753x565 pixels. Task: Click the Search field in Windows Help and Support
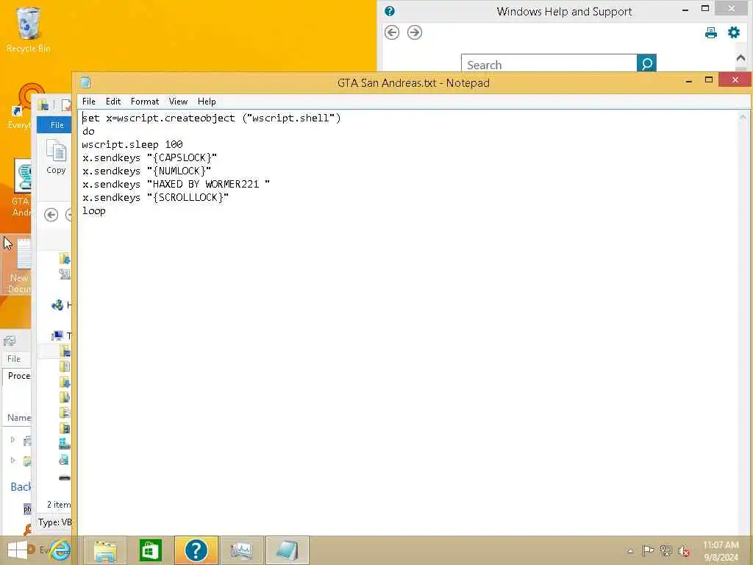549,64
